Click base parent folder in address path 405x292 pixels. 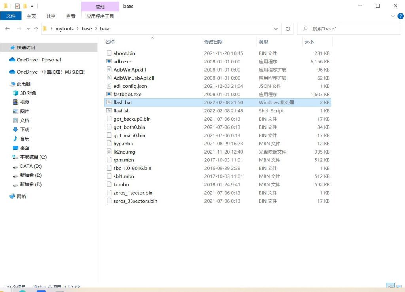tap(87, 28)
